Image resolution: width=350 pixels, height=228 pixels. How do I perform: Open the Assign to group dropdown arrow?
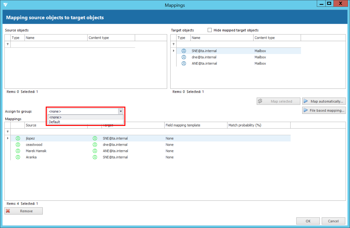(x=121, y=111)
